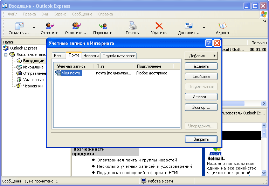Click the Reply All toolbar icon

(76, 26)
